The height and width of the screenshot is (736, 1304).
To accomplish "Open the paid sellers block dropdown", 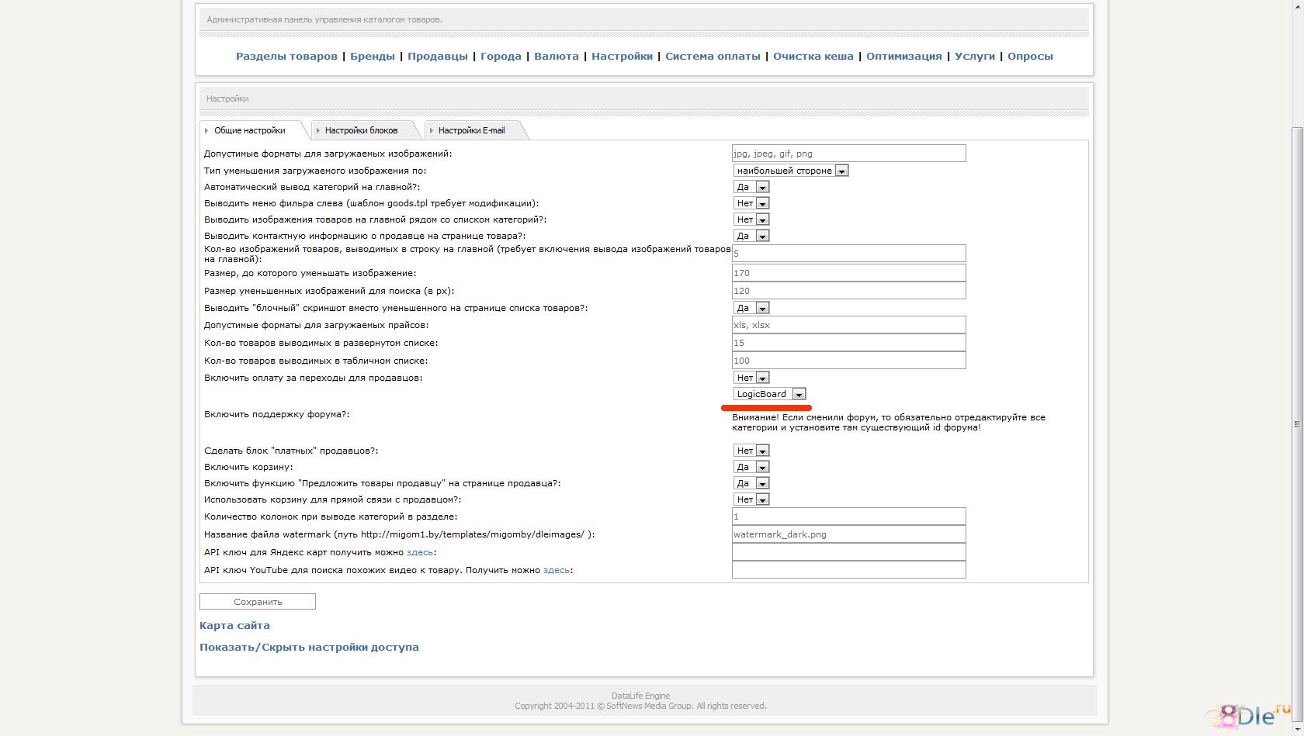I will 751,451.
